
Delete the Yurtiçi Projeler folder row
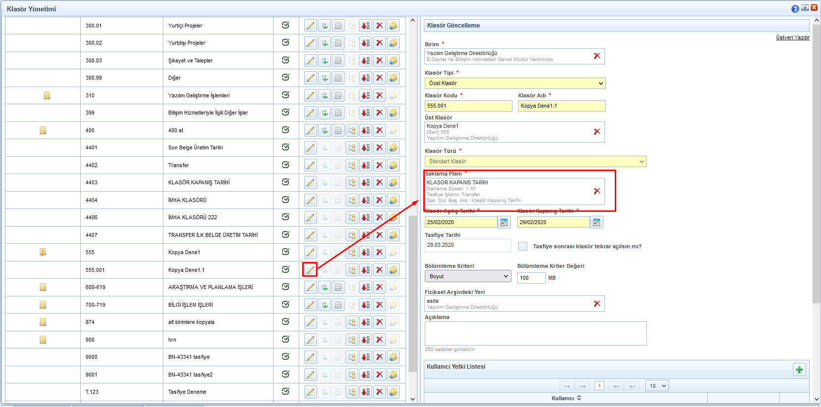pos(379,26)
